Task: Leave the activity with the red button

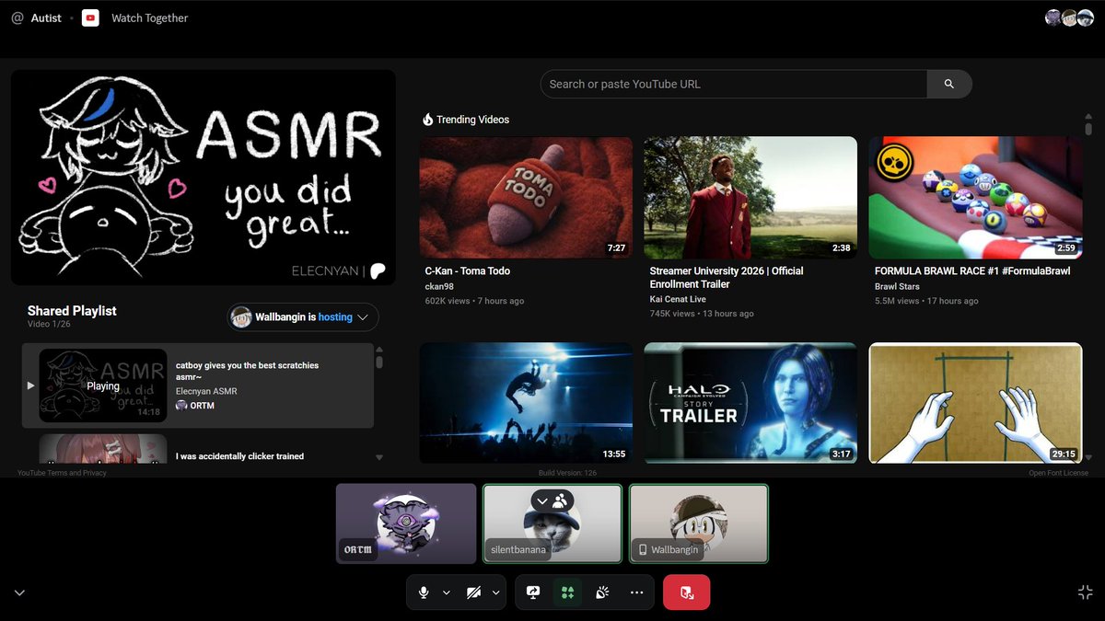Action: [687, 592]
